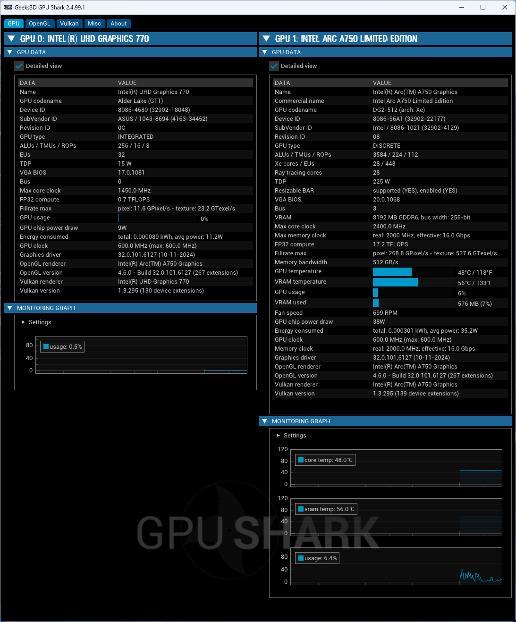Select 'ASUS / 1043-8694 (4163-34452)' SubVendor value
Image resolution: width=516 pixels, height=622 pixels.
pyautogui.click(x=162, y=119)
